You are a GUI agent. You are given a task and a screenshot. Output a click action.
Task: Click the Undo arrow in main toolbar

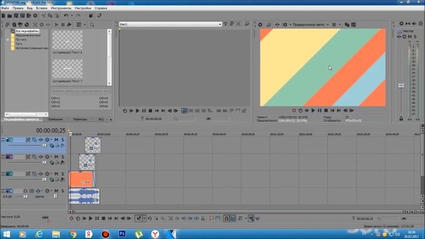pos(66,15)
